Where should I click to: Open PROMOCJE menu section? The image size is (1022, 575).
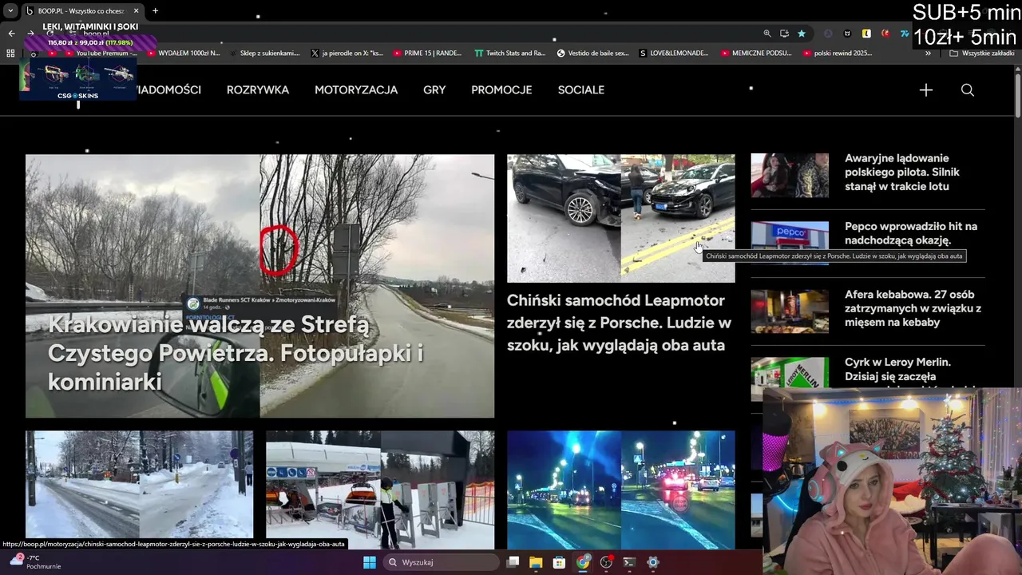point(501,90)
